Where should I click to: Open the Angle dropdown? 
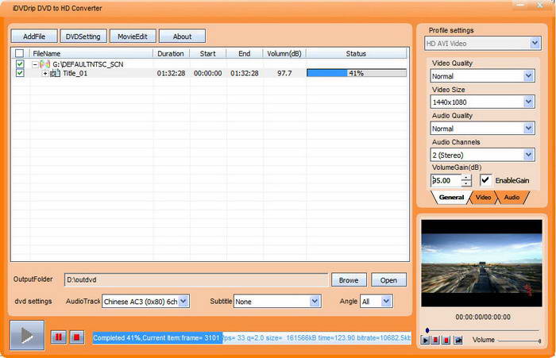386,302
